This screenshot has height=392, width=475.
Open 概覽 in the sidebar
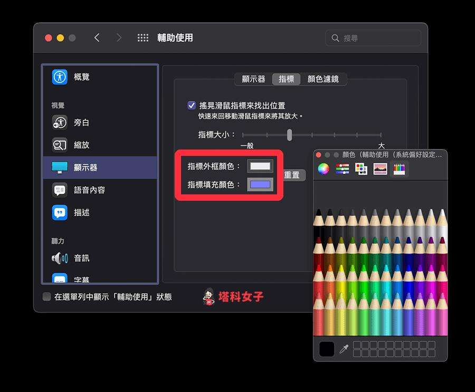[100, 77]
